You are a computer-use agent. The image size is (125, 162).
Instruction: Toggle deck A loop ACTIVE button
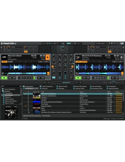point(48,77)
